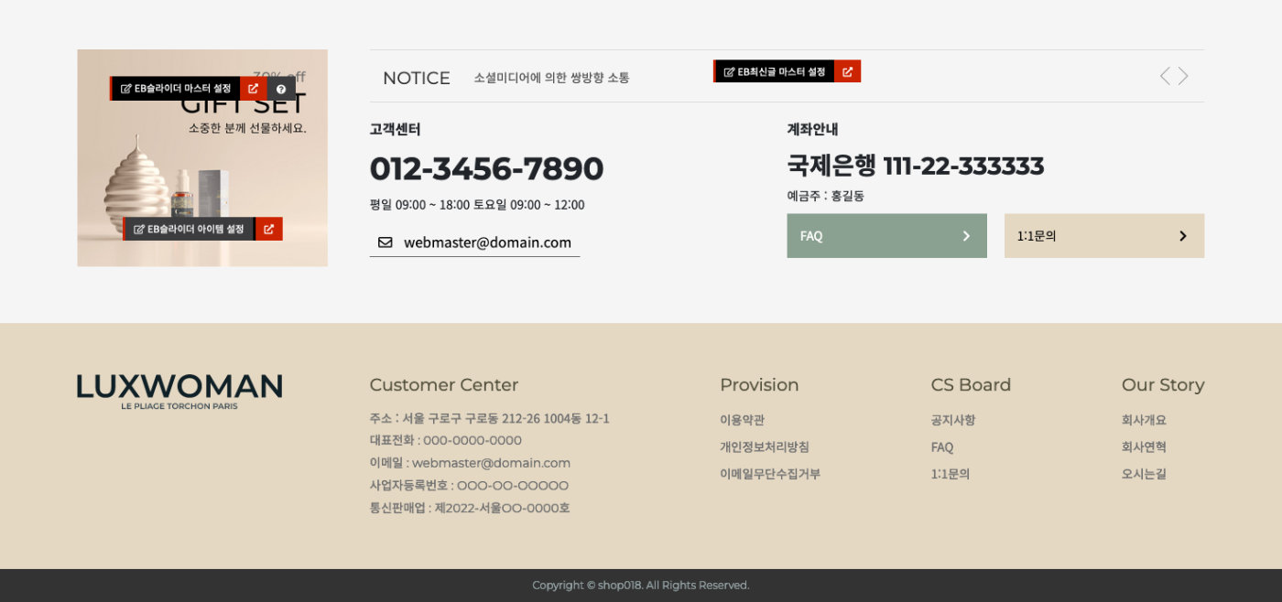
Task: Open EB슬라이더 아이템 설정 external link icon
Action: pyautogui.click(x=268, y=229)
